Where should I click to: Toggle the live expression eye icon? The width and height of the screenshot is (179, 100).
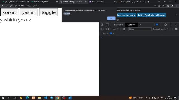124,29
